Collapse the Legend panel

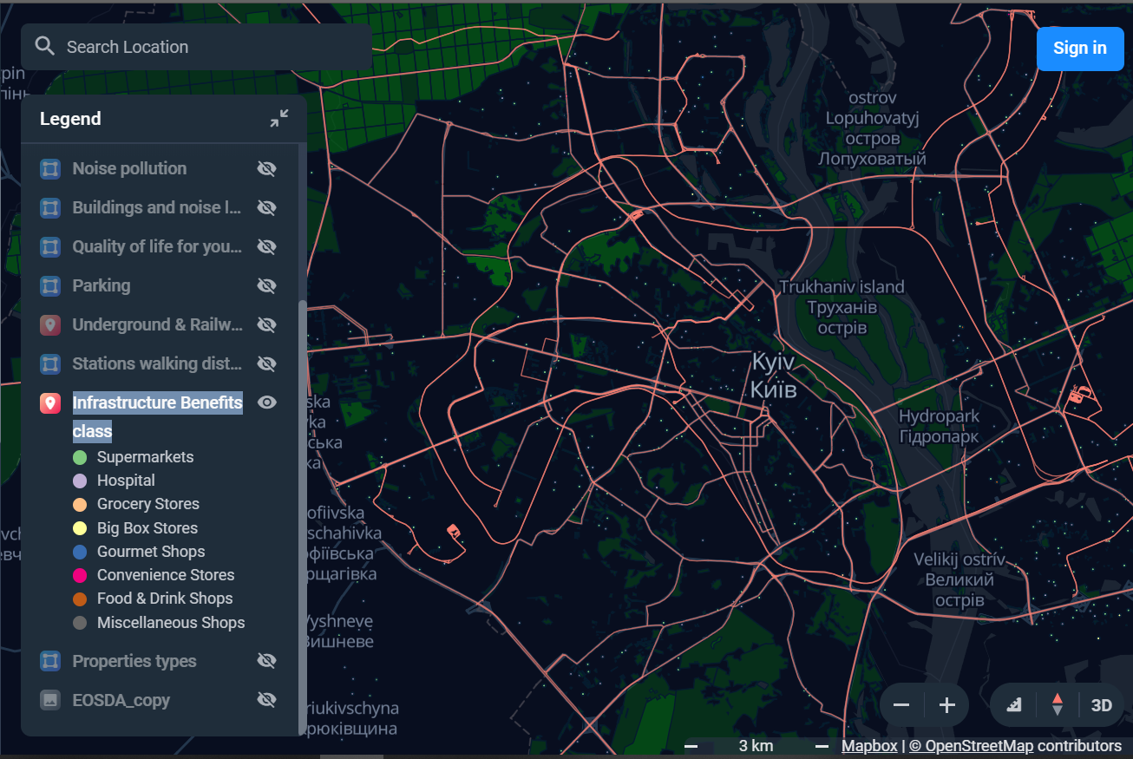pyautogui.click(x=278, y=118)
